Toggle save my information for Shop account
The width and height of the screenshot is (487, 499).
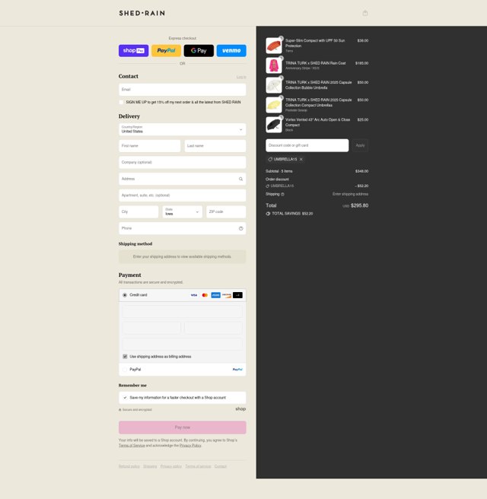pos(125,398)
